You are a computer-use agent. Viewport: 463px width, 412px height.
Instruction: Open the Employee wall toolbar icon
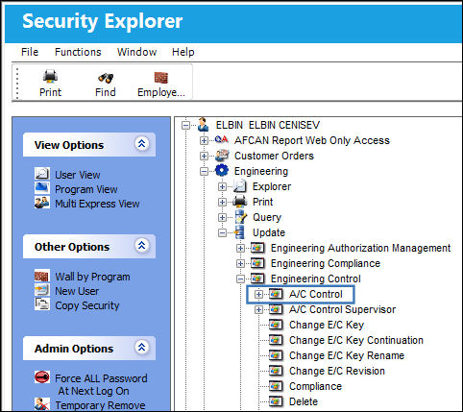click(161, 78)
